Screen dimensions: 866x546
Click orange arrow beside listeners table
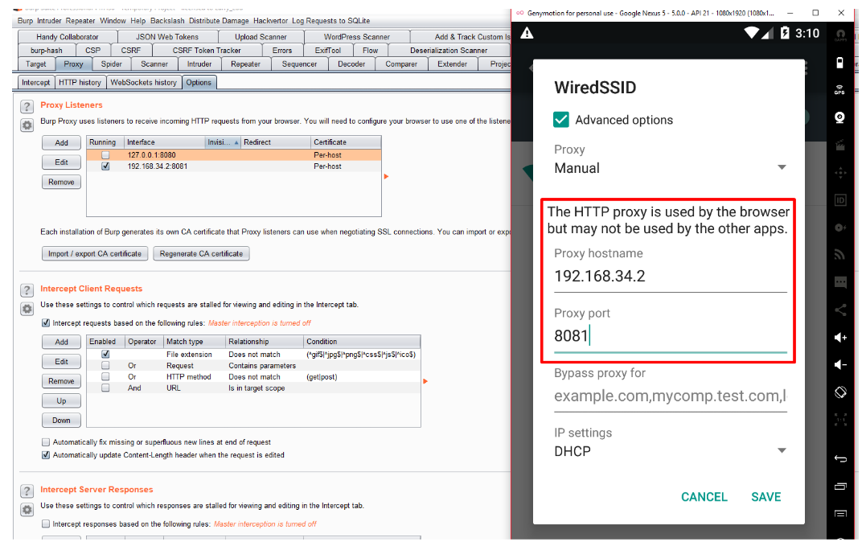(x=386, y=177)
